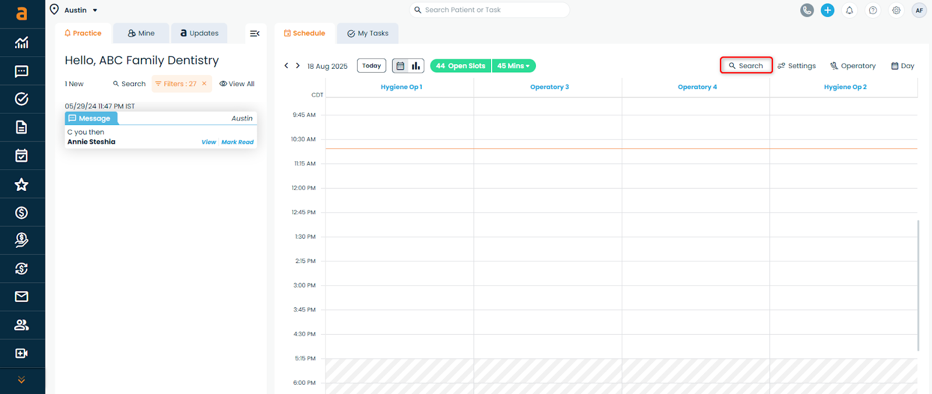The image size is (932, 394).
Task: Click the Search Patient or Task field
Action: point(489,10)
